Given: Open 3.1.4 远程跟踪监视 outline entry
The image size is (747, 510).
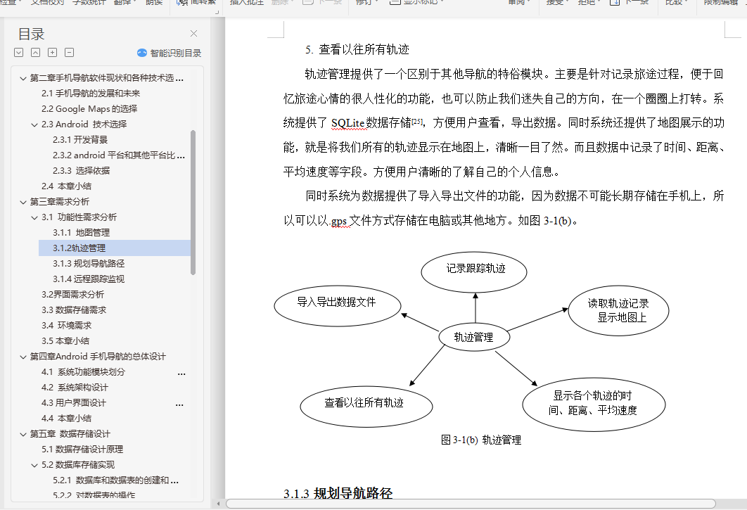Looking at the screenshot, I should [x=89, y=279].
